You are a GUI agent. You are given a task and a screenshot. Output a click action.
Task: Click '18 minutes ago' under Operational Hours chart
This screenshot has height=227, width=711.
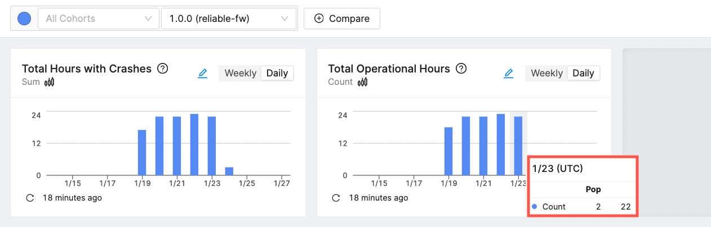click(x=379, y=198)
